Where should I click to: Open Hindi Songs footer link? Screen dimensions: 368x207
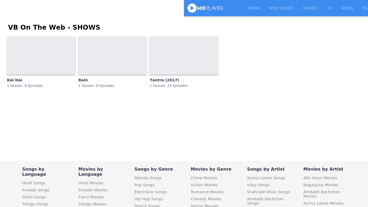point(34,183)
